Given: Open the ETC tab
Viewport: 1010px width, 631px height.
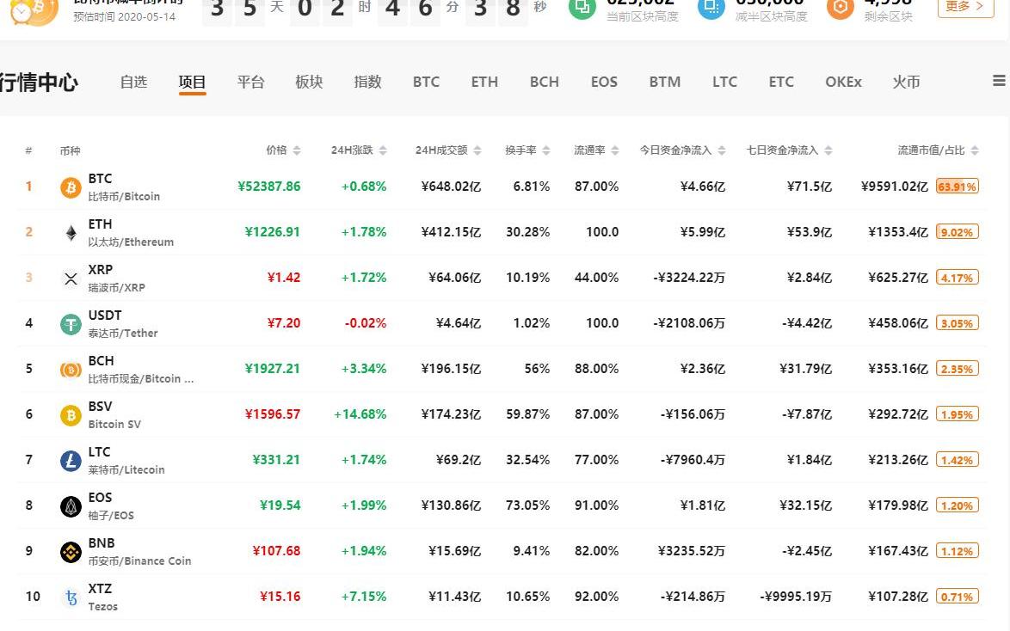Looking at the screenshot, I should click(781, 82).
